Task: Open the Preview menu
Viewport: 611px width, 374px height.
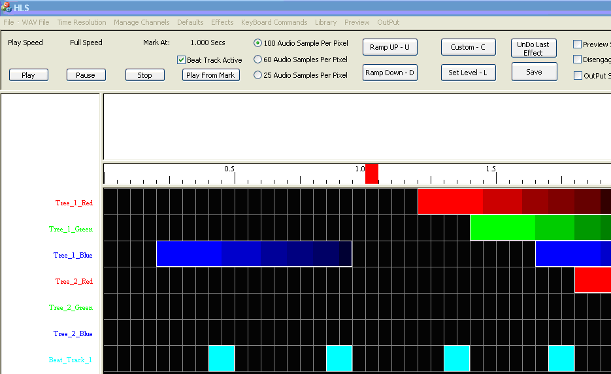Action: [357, 22]
